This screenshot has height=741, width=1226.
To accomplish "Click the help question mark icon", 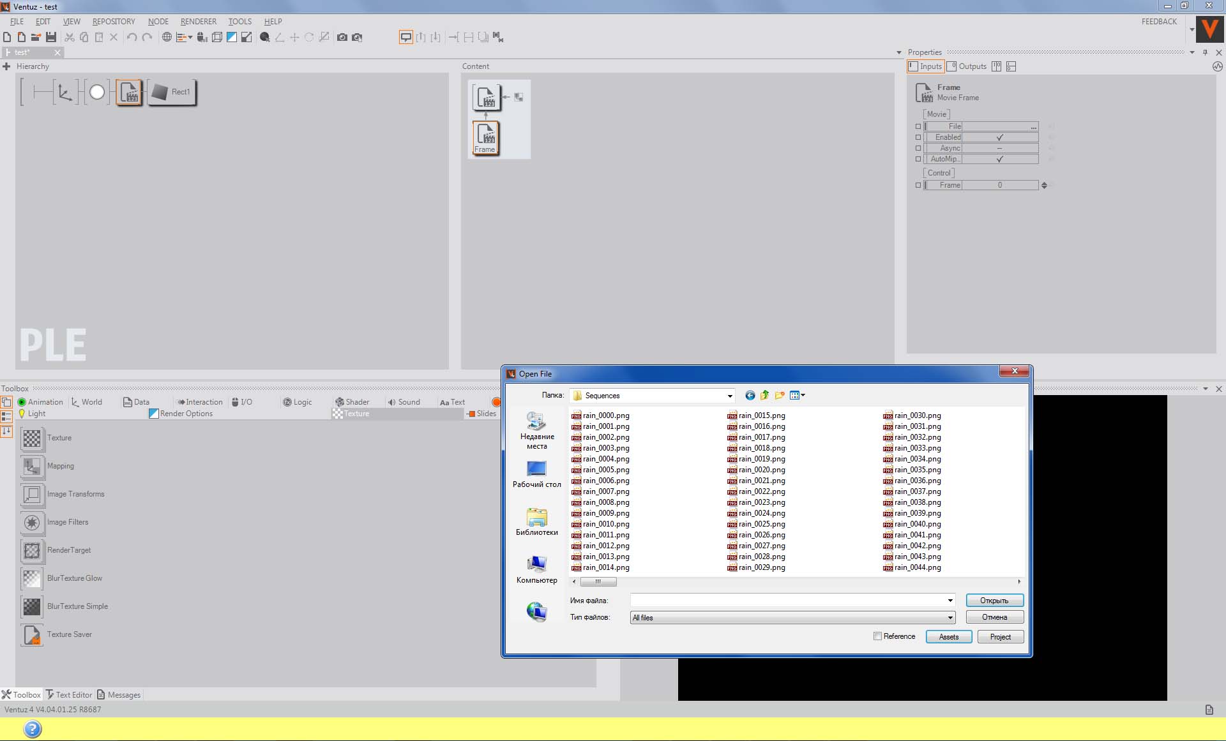I will pyautogui.click(x=33, y=728).
